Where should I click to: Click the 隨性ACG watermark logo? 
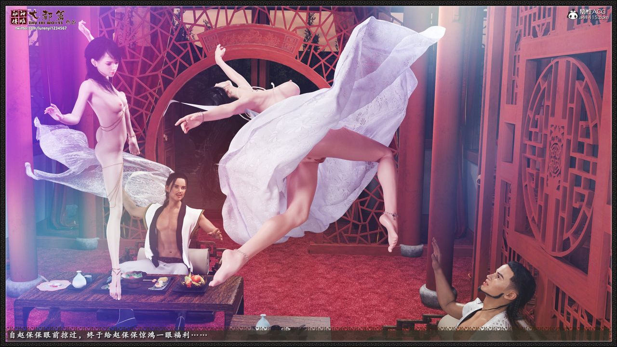click(x=592, y=12)
